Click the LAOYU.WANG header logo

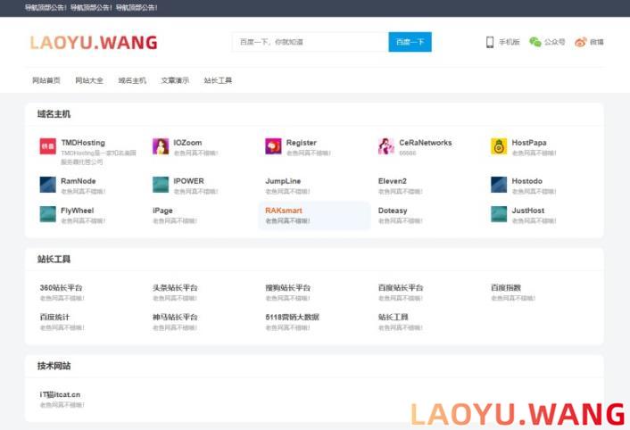coord(93,42)
